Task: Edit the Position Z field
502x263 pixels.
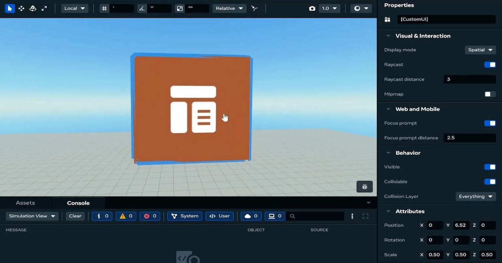Action: 487,225
